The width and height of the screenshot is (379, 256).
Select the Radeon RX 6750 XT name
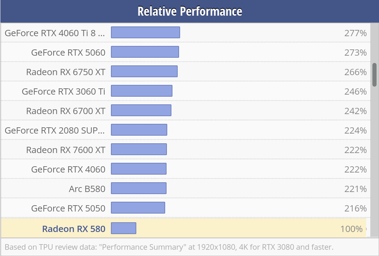click(66, 72)
